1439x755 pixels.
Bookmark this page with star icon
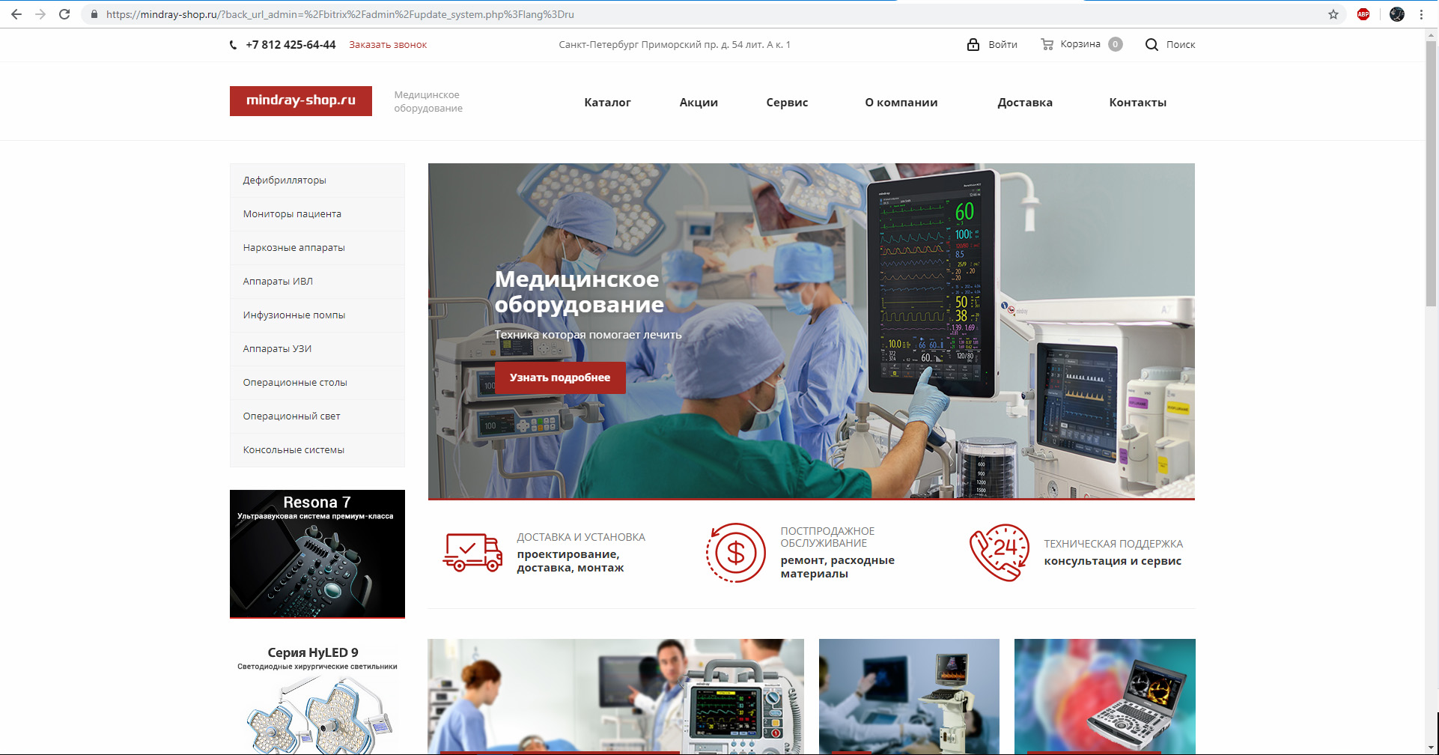click(x=1333, y=14)
